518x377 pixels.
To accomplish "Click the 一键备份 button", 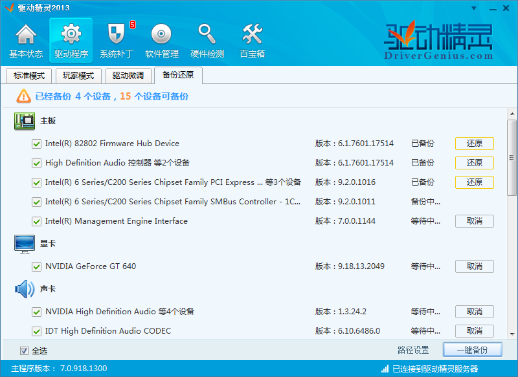I will [x=473, y=350].
